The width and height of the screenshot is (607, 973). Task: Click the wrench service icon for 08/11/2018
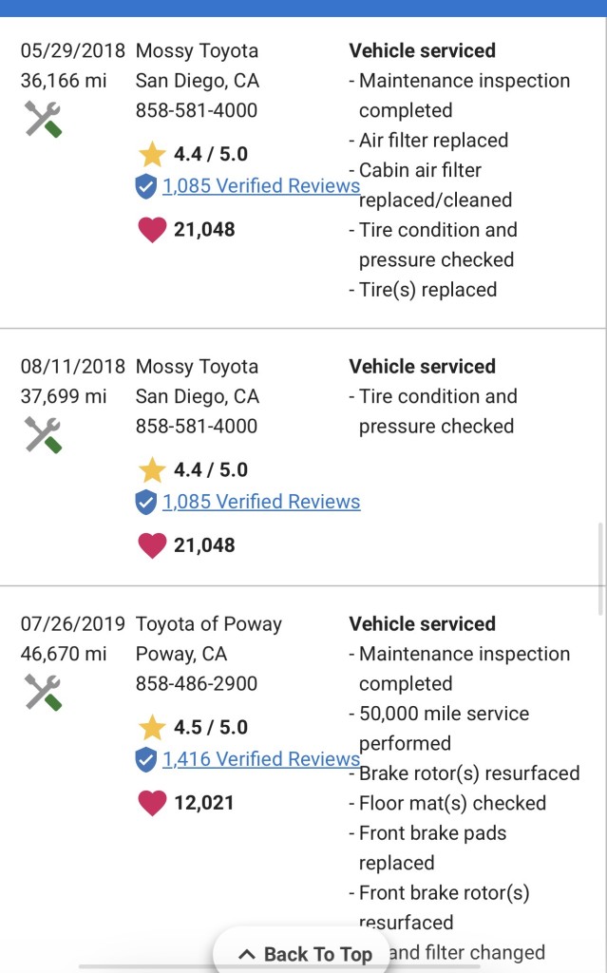click(43, 435)
